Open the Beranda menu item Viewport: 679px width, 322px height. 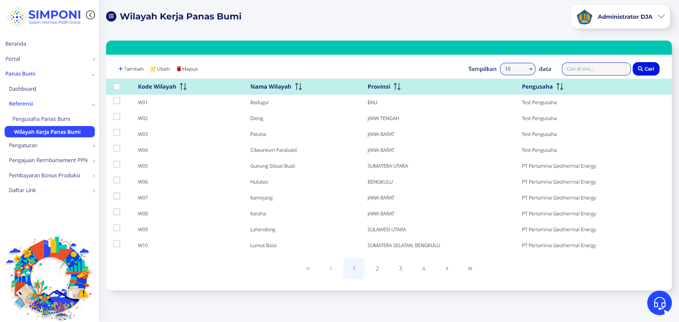(16, 44)
